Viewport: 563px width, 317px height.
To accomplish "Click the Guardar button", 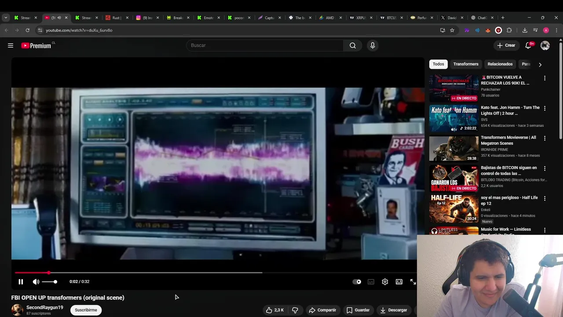I will coord(358,310).
